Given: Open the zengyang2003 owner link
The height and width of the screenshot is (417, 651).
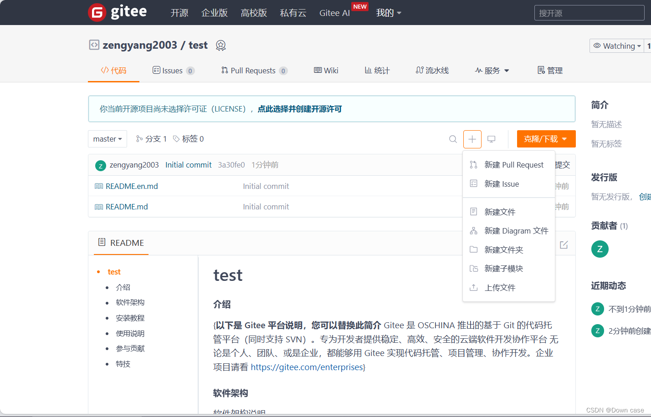Looking at the screenshot, I should click(x=140, y=45).
